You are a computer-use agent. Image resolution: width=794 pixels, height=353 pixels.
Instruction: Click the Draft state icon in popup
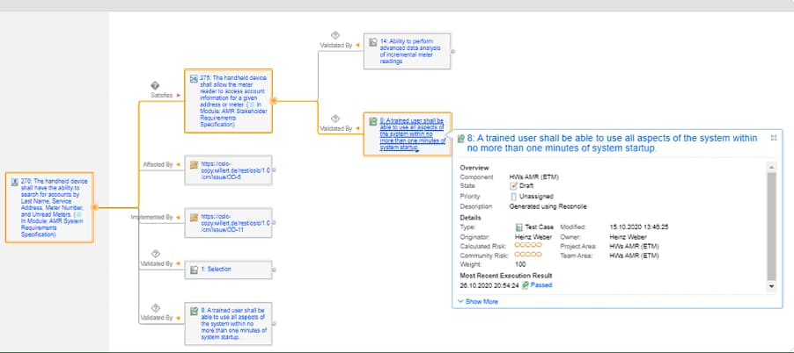513,186
